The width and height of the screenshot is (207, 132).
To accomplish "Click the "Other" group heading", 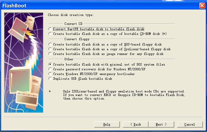I will pyautogui.click(x=69, y=59).
